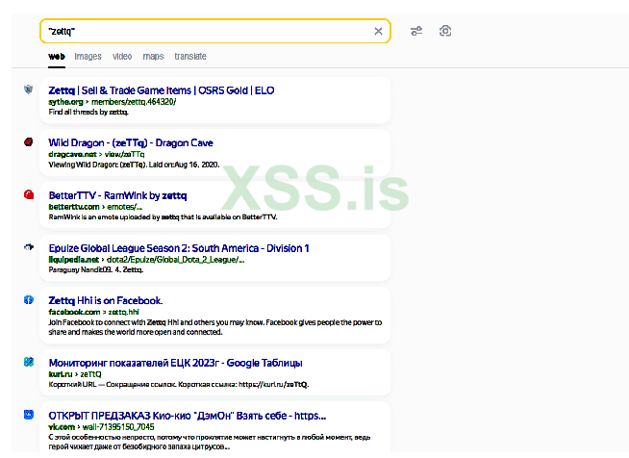Click liquipedia.net dota2/Epulze URL

[146, 260]
